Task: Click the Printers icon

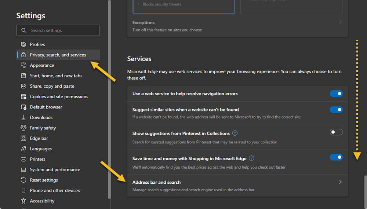Action: tap(23, 159)
